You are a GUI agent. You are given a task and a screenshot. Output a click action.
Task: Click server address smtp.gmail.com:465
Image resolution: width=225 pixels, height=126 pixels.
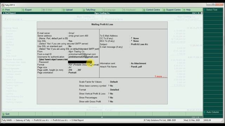pyautogui.click(x=78, y=36)
